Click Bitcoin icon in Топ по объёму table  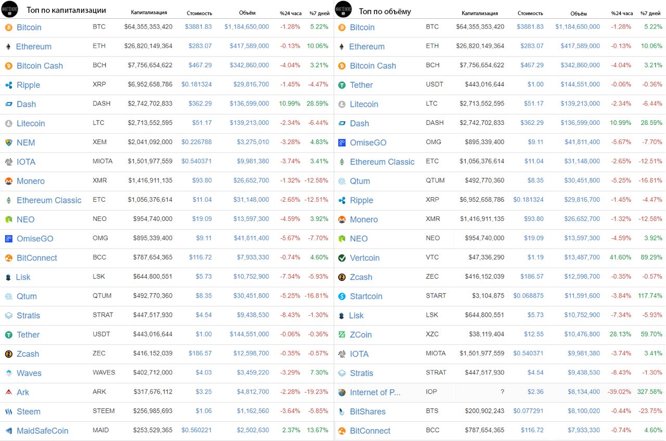click(342, 27)
